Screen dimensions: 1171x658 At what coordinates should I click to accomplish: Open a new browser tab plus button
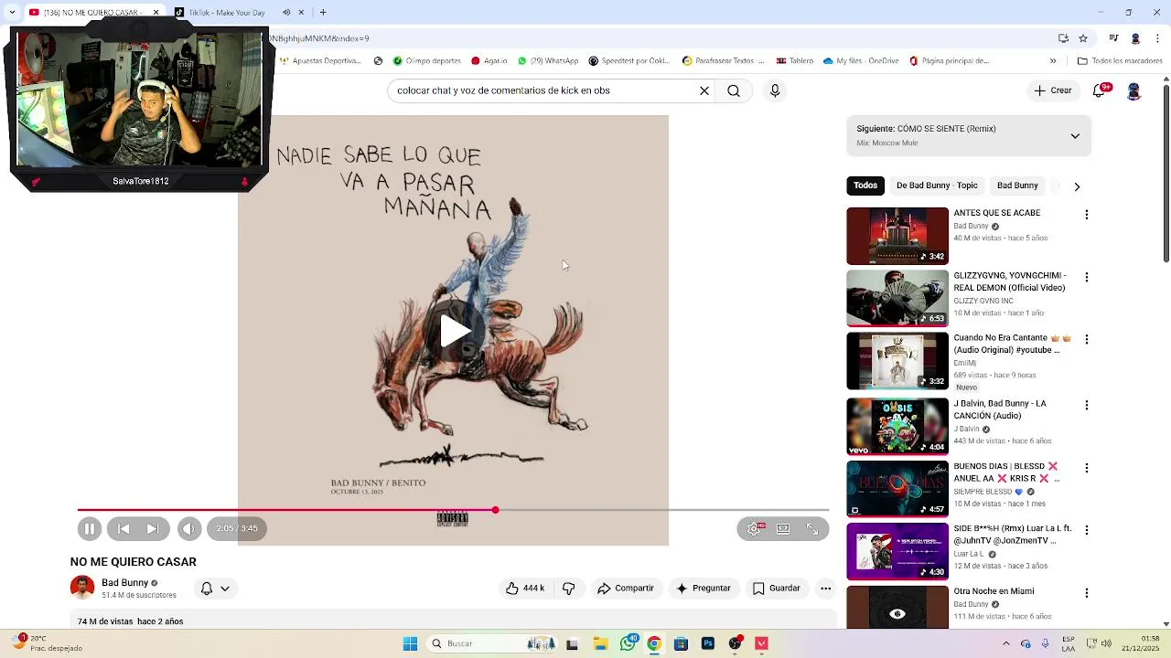[x=323, y=13]
